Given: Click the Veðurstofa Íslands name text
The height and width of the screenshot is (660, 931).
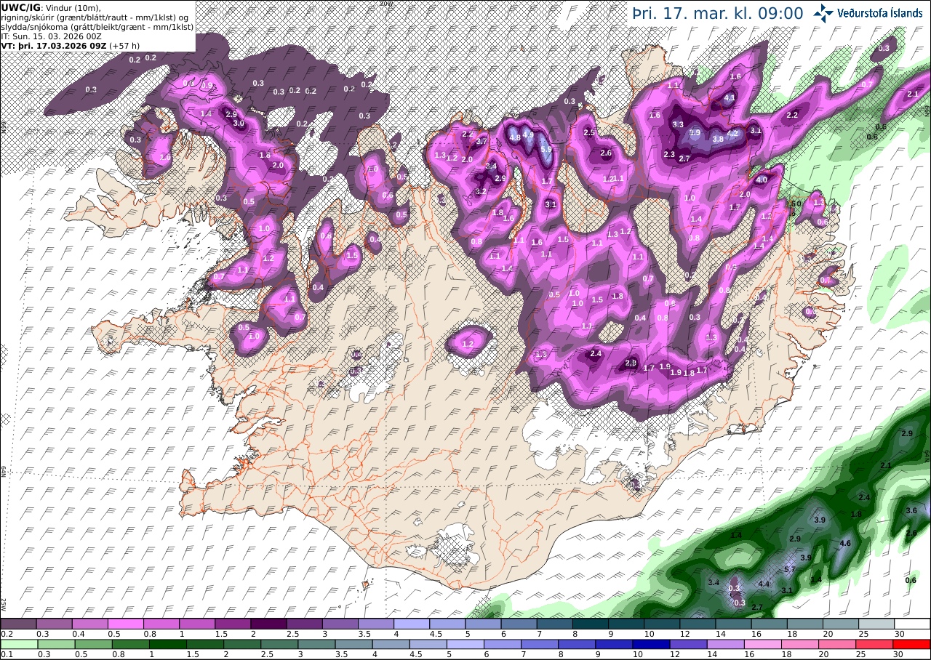Looking at the screenshot, I should point(880,12).
